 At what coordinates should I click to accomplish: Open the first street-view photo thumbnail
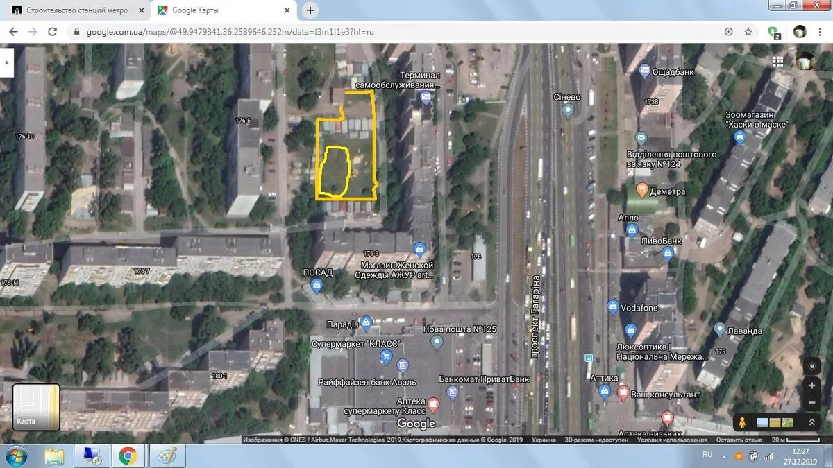[x=762, y=422]
